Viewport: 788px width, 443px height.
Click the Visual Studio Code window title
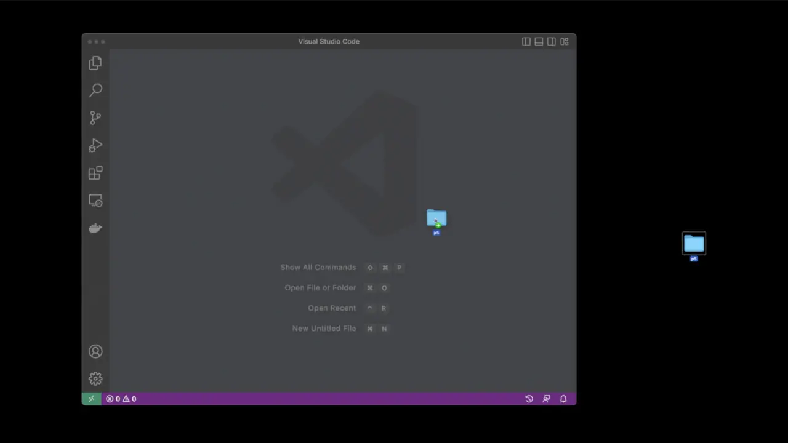(x=329, y=41)
